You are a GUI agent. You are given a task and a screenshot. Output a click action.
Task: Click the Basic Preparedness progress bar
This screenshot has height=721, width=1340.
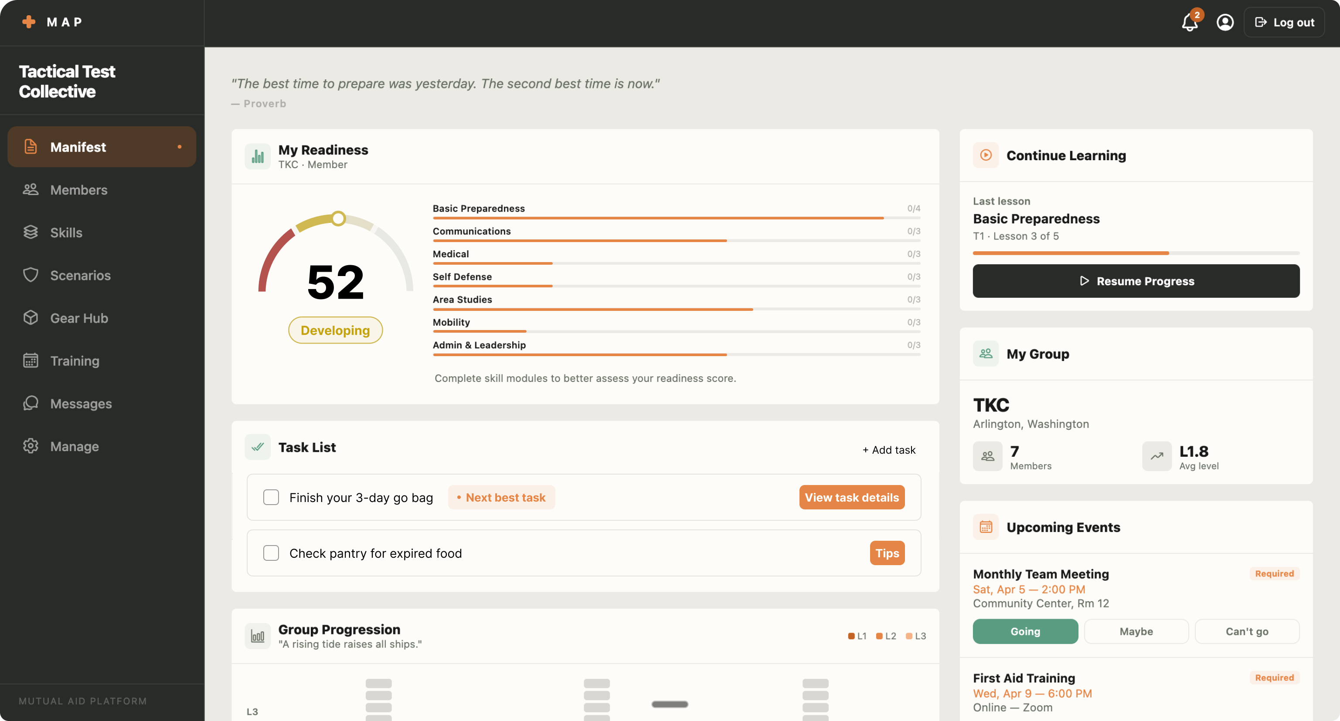[676, 218]
